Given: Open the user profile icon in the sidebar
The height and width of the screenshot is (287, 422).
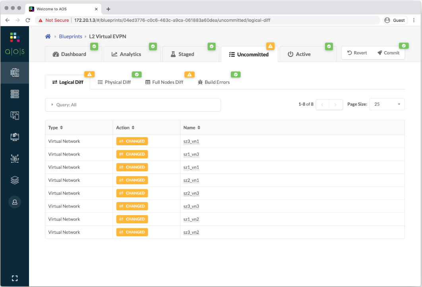Looking at the screenshot, I should [x=15, y=202].
